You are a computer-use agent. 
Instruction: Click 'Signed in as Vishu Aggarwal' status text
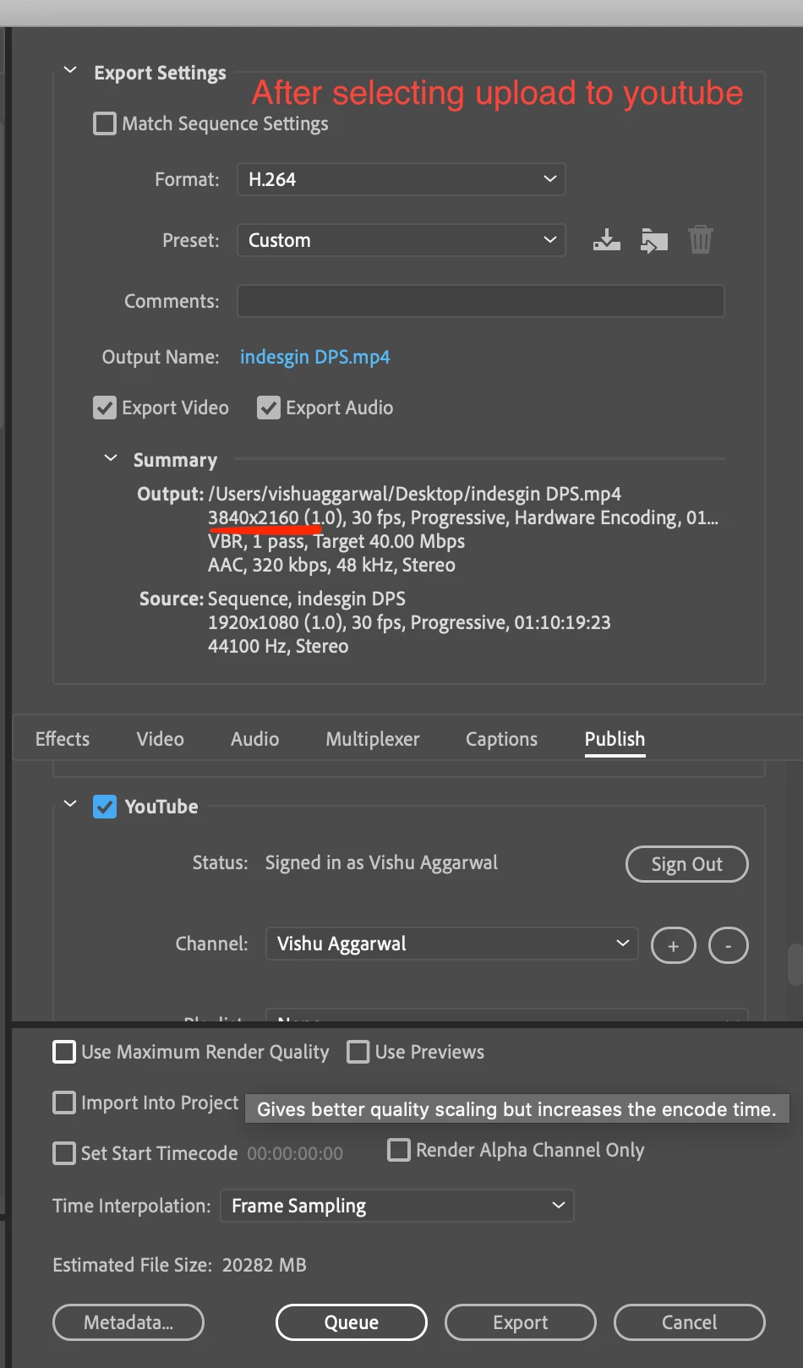tap(381, 862)
